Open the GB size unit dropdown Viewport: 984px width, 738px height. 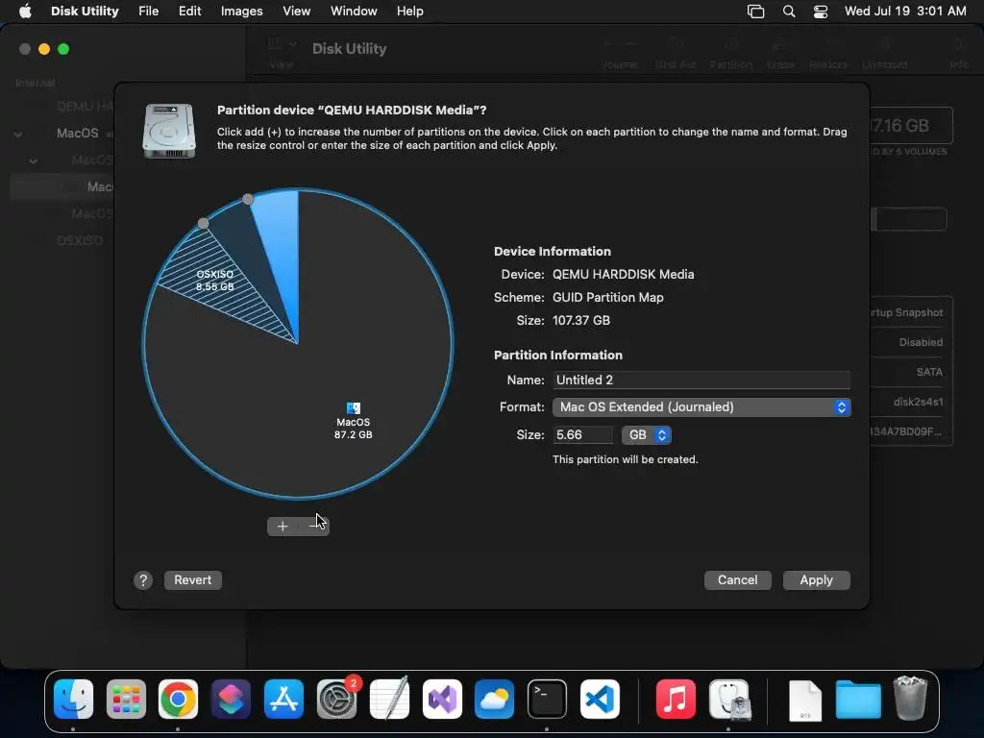647,435
